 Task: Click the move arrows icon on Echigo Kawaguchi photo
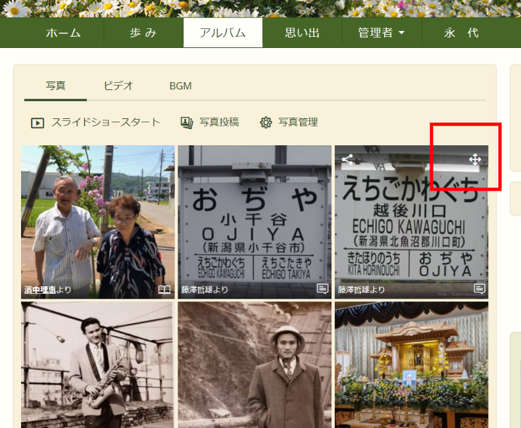475,159
